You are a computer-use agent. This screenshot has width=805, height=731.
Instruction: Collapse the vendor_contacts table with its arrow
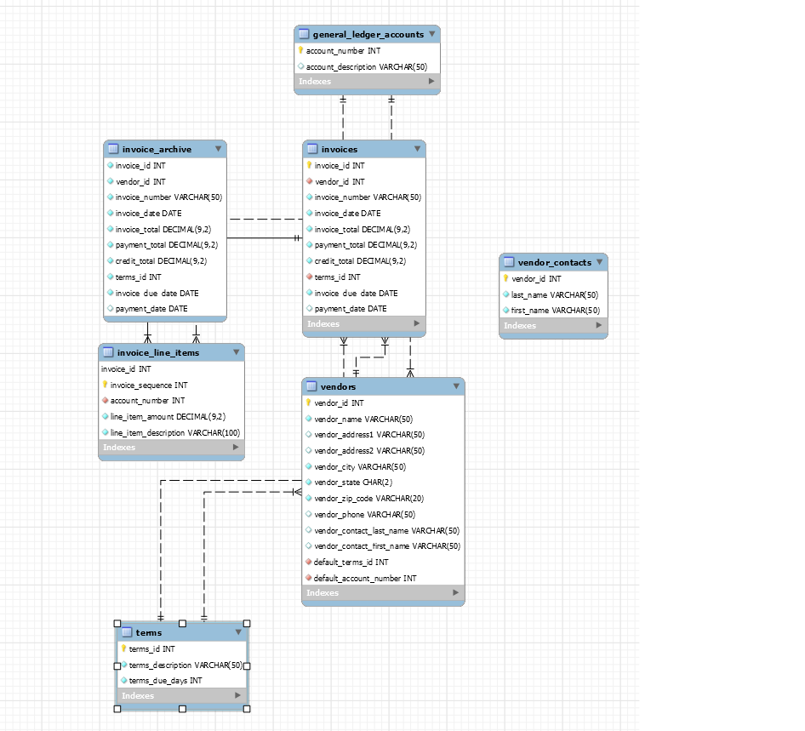pyautogui.click(x=600, y=262)
